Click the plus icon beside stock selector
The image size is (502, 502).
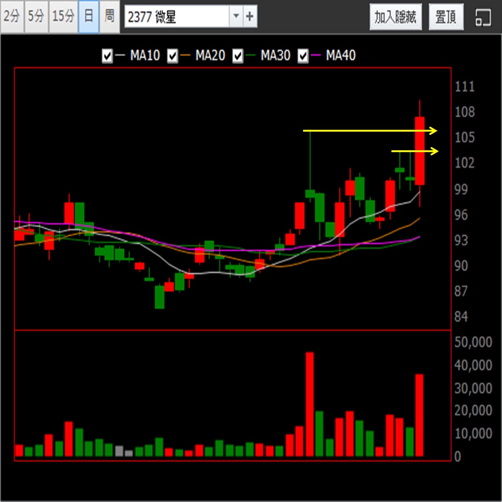coord(250,16)
